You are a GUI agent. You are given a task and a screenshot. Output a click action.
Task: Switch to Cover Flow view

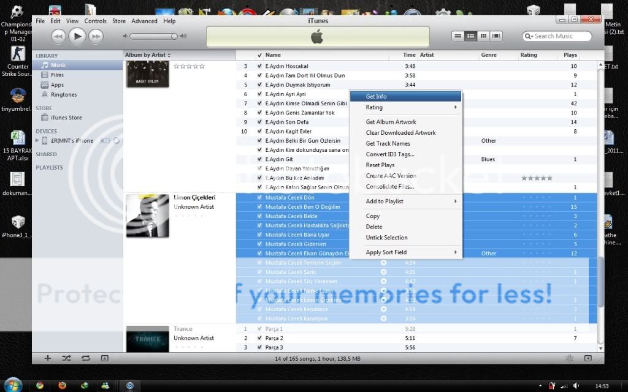coord(496,36)
